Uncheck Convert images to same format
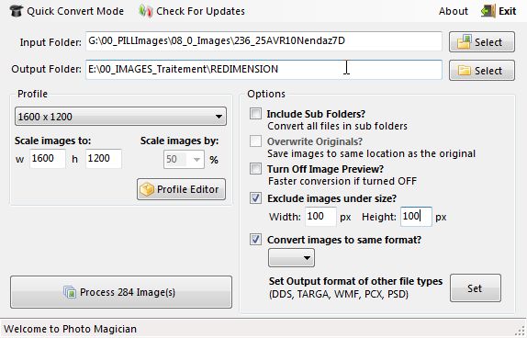The height and width of the screenshot is (338, 527). tap(255, 240)
